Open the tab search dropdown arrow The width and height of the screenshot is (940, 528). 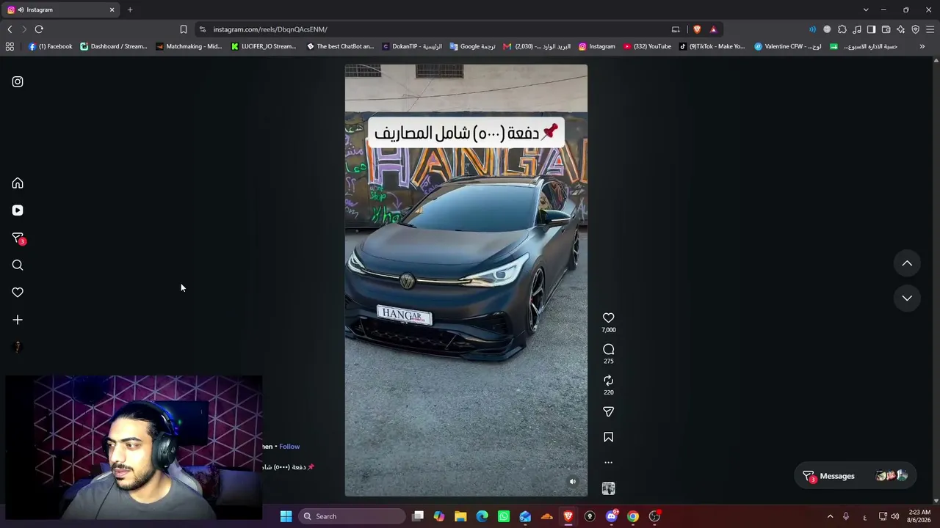[866, 10]
